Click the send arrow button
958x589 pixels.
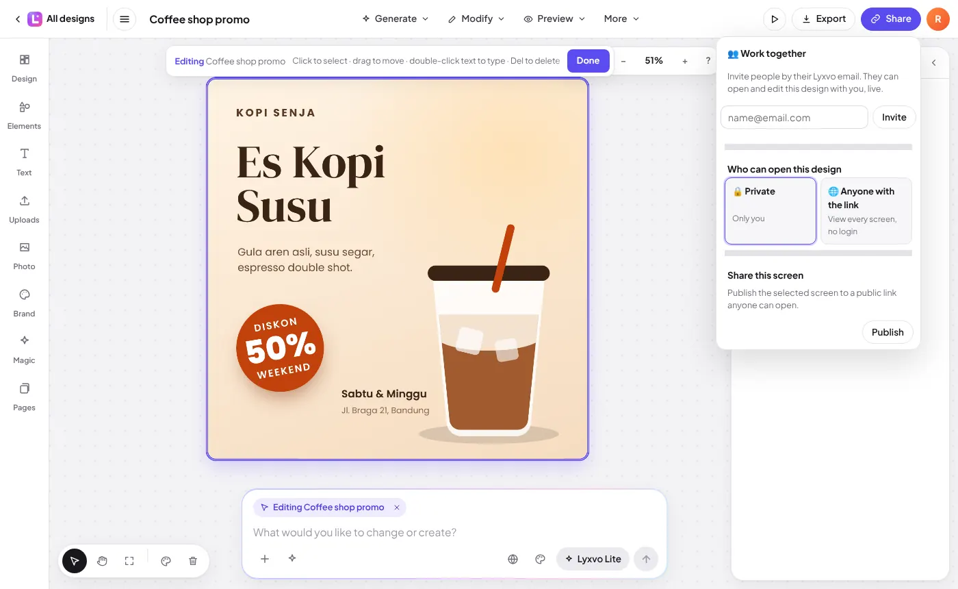coord(646,559)
